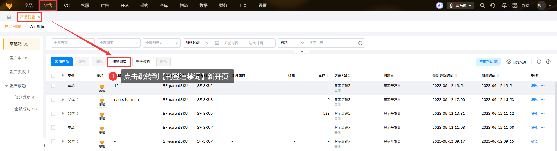Click 编辑 link in SF-SKU2 row
Screen dimensions: 557x151
click(x=534, y=85)
